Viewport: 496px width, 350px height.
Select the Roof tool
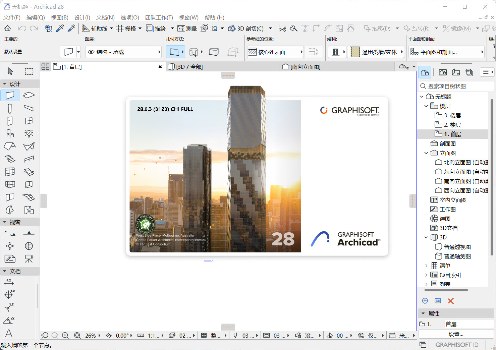(10, 146)
